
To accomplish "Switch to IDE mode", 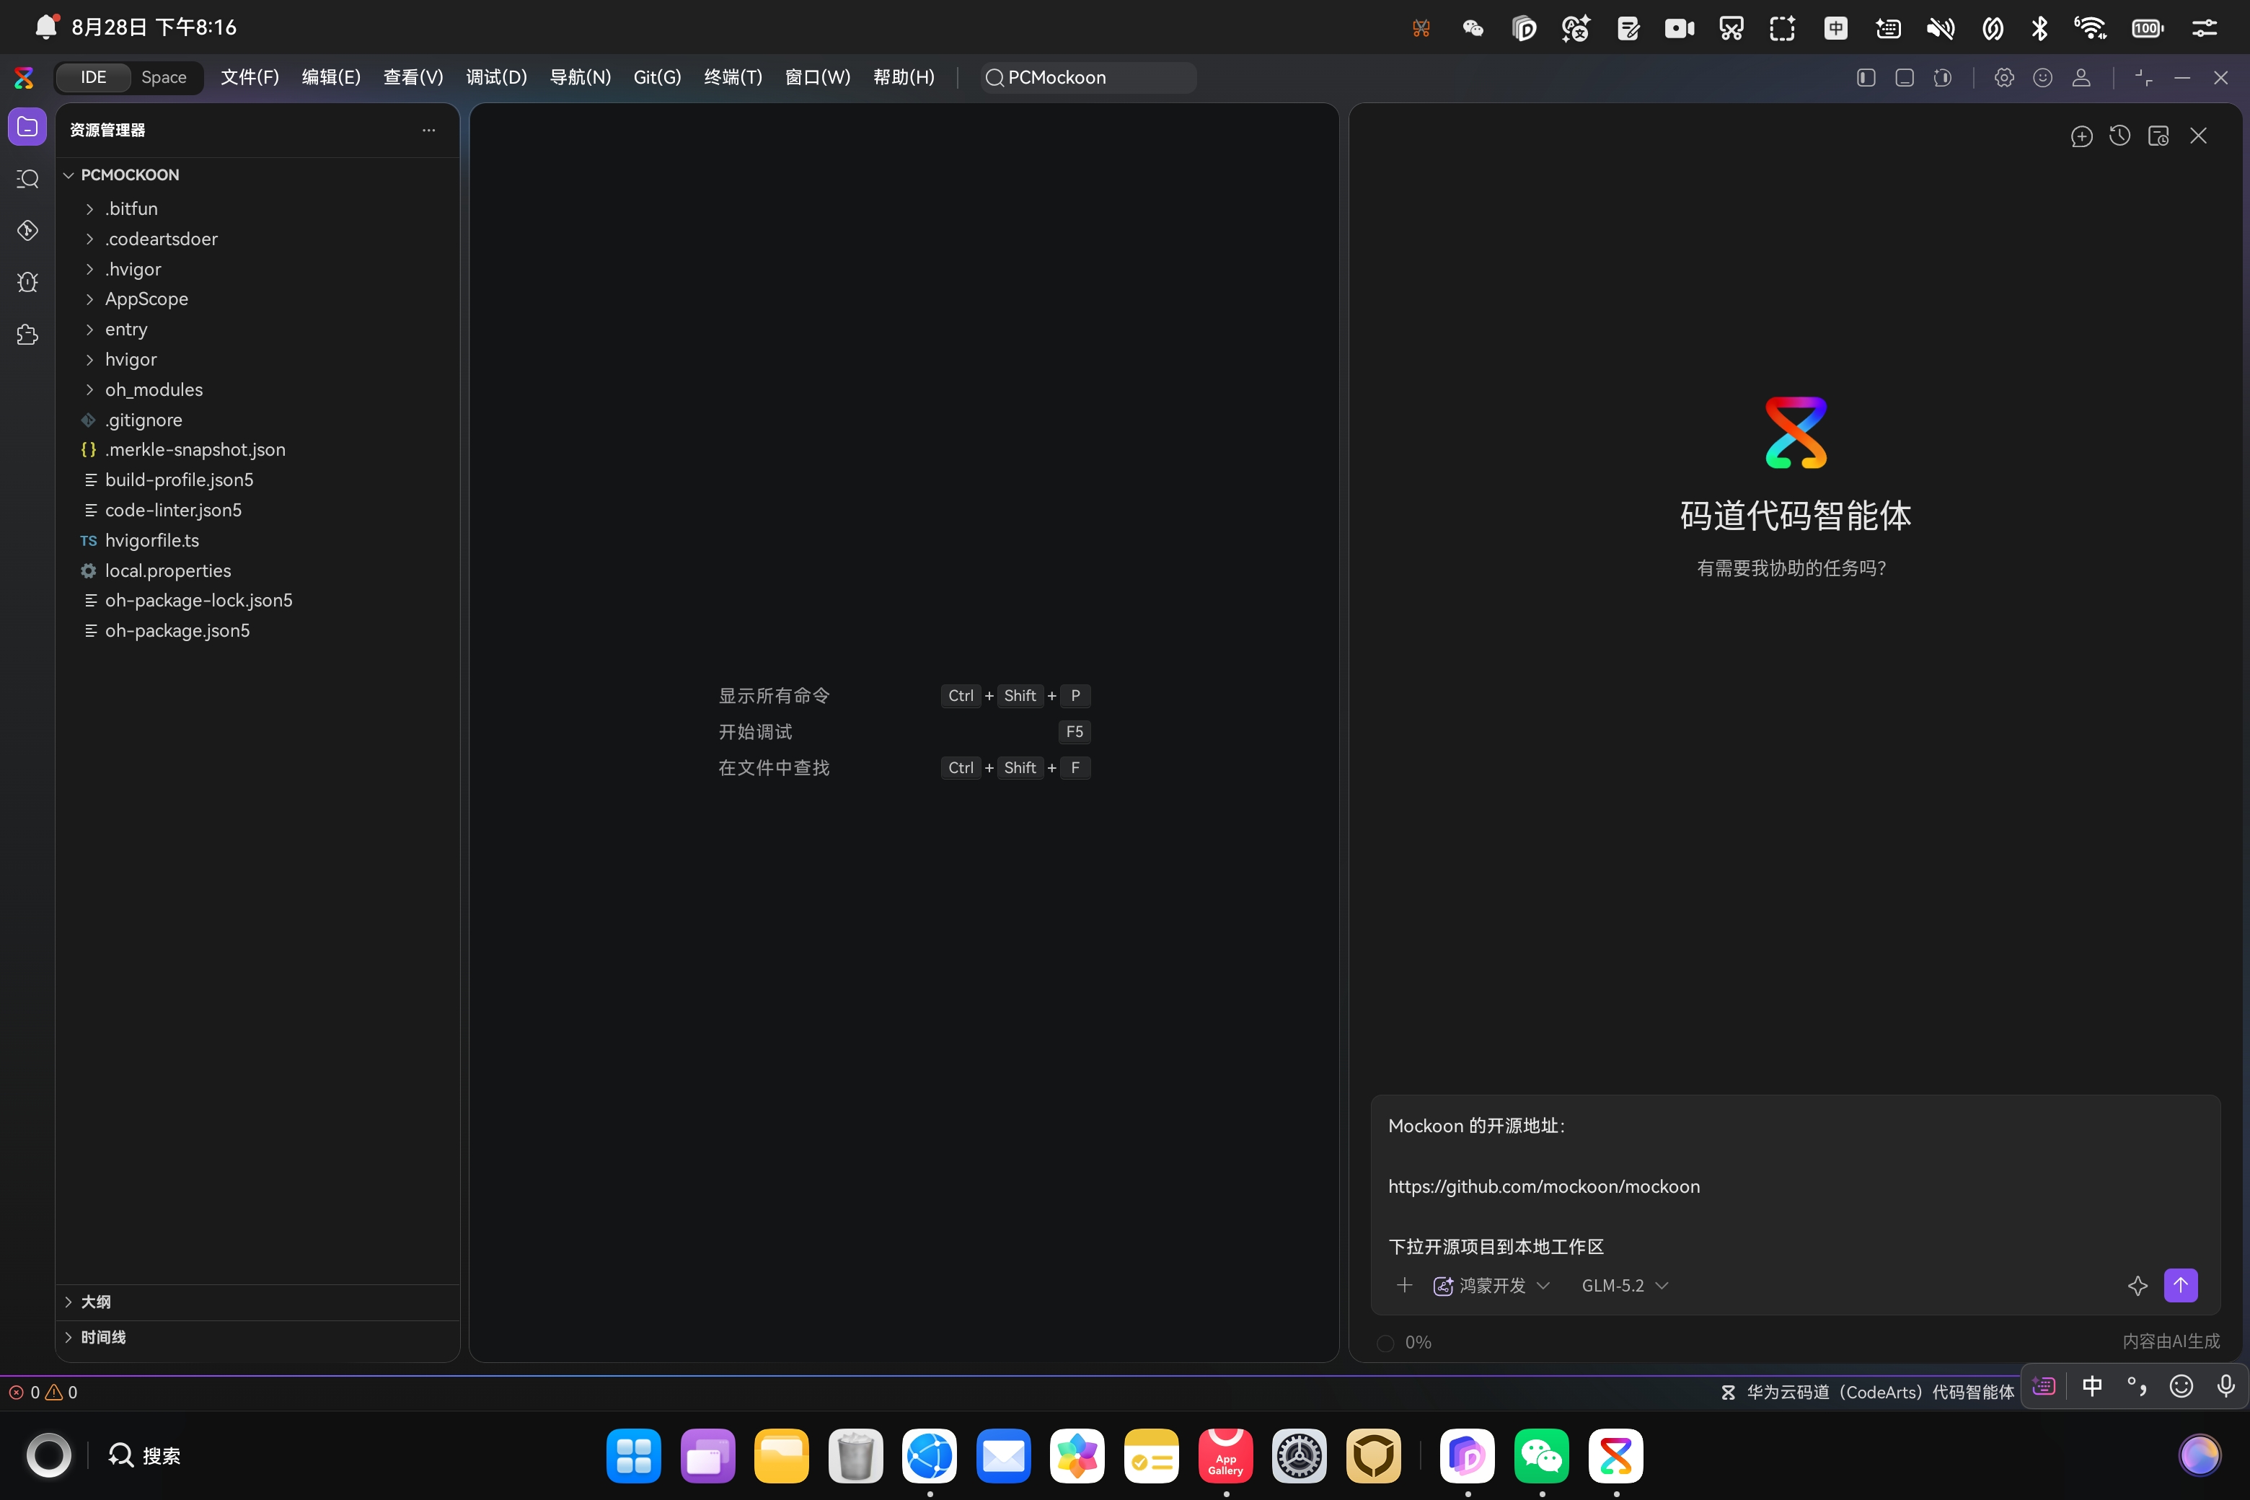I will (93, 77).
